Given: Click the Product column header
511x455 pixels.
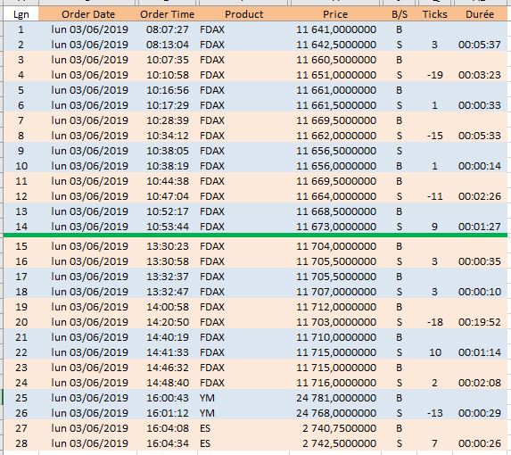Looking at the screenshot, I should coord(243,14).
